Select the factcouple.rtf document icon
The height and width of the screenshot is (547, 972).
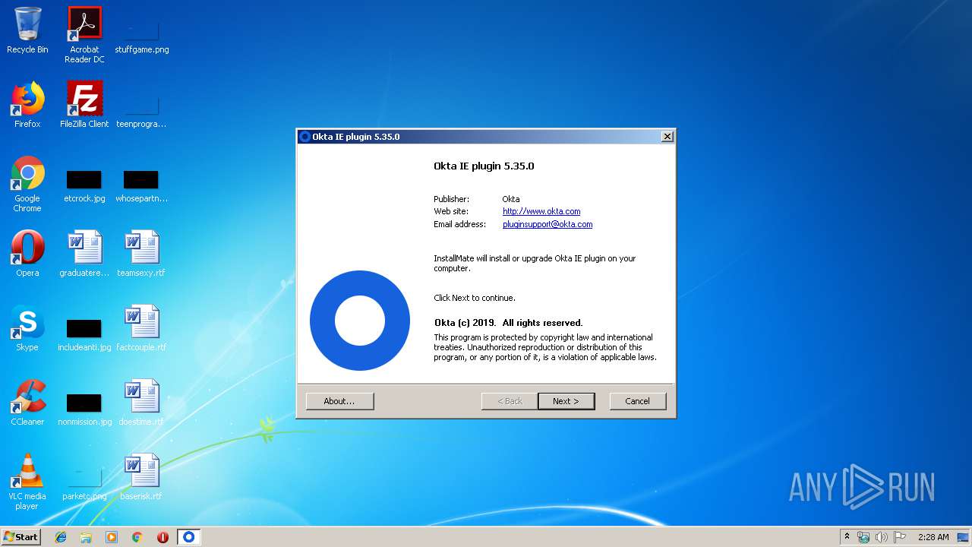[x=141, y=328]
